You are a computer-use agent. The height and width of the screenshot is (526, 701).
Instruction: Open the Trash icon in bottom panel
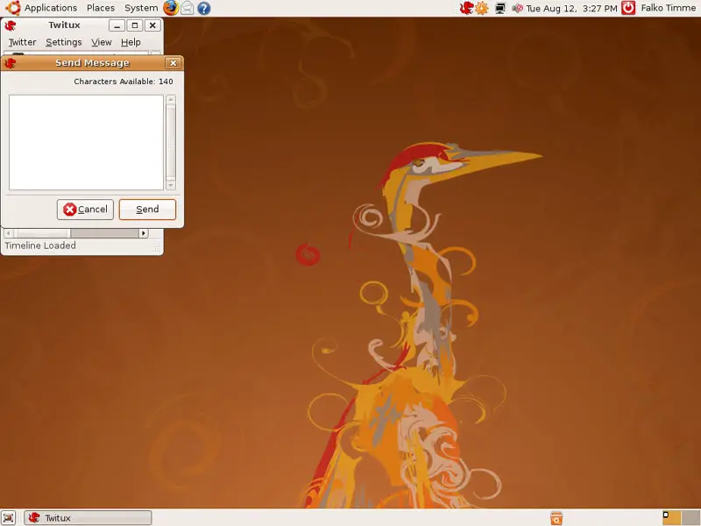(556, 518)
